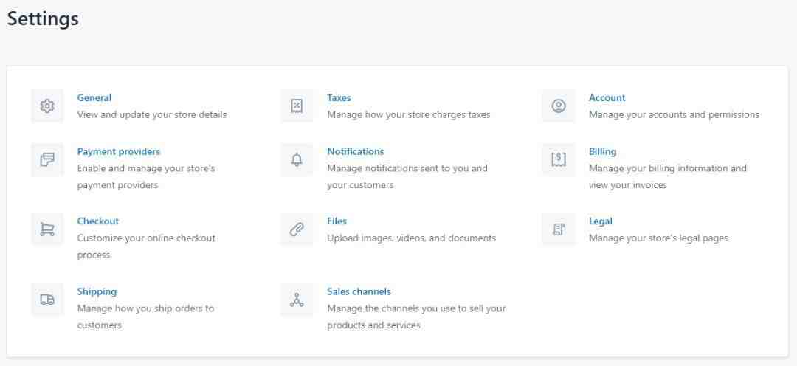Screen dimensions: 797x366
Task: Click the Sales channels network icon
Action: point(297,300)
